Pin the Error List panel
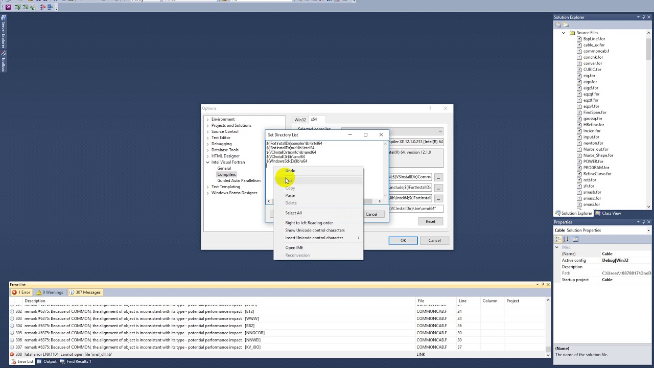Image resolution: width=654 pixels, height=368 pixels. (543, 285)
